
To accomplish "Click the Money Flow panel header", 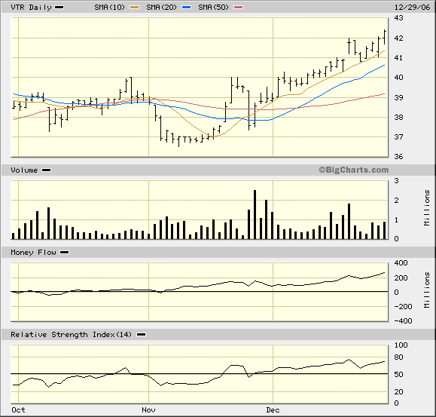I will tap(33, 253).
